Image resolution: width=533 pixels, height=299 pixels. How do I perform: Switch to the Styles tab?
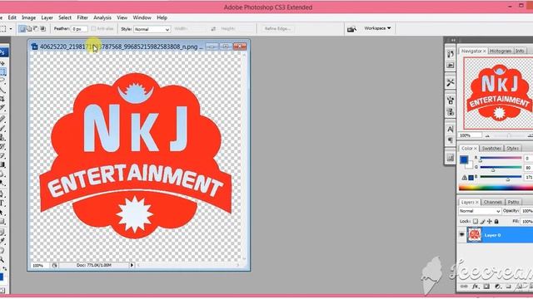[512, 149]
